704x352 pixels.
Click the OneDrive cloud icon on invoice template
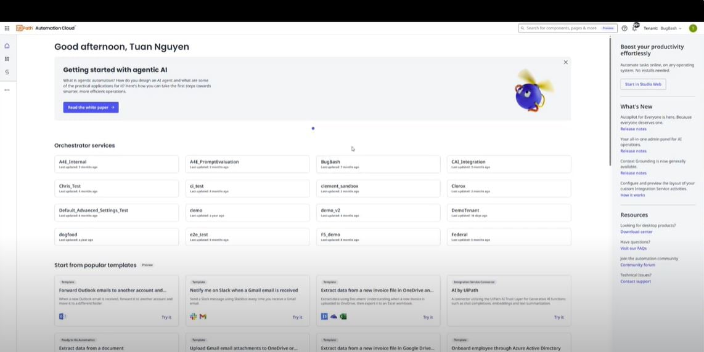(334, 316)
